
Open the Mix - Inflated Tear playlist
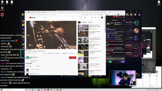point(83,34)
